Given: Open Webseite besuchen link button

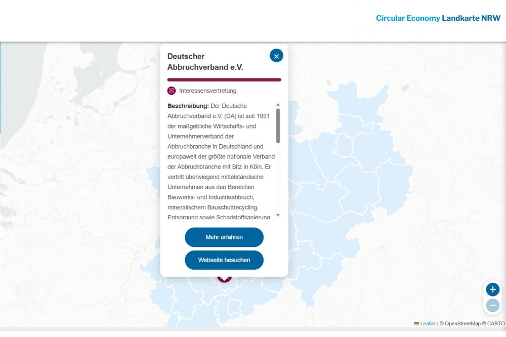Looking at the screenshot, I should (x=224, y=260).
